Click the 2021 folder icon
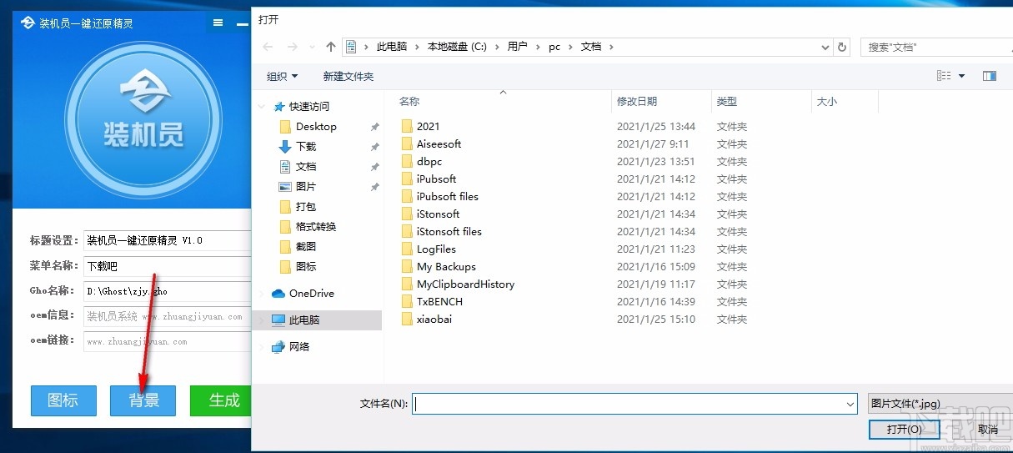The height and width of the screenshot is (453, 1013). [407, 126]
